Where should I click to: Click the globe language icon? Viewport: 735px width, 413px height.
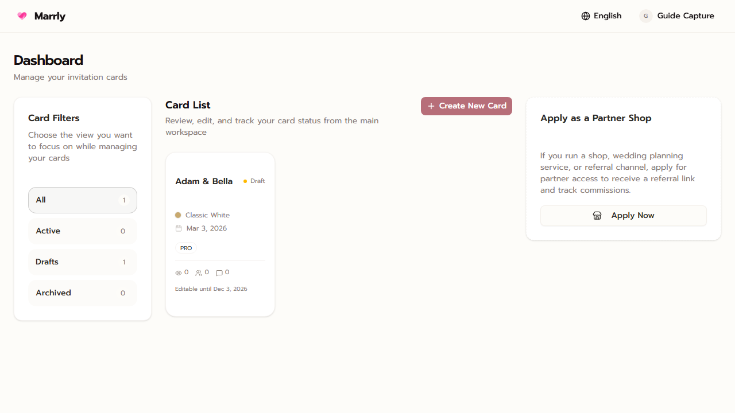[x=586, y=16]
